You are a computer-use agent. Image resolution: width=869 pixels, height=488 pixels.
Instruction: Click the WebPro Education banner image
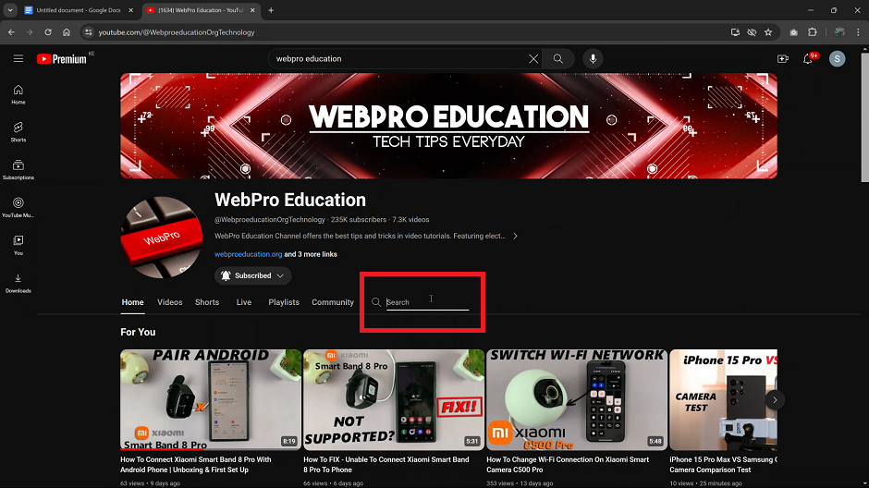449,126
